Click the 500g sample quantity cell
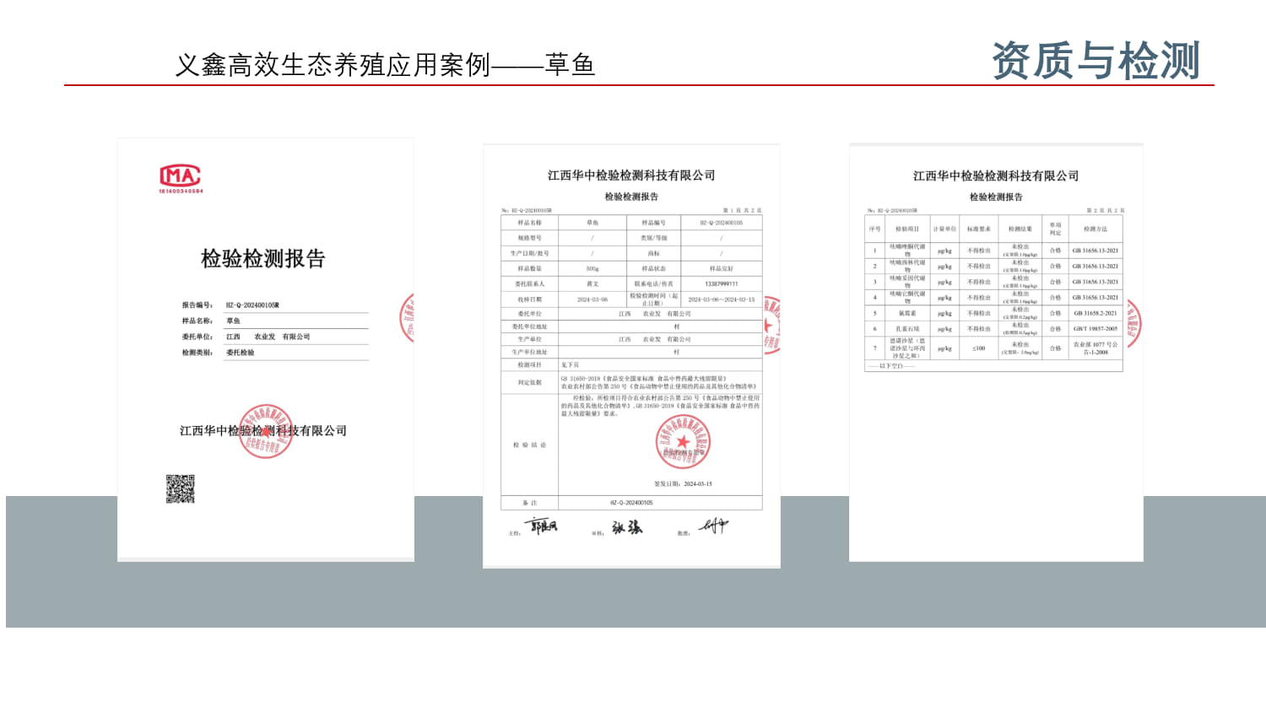This screenshot has width=1266, height=712. tap(592, 269)
